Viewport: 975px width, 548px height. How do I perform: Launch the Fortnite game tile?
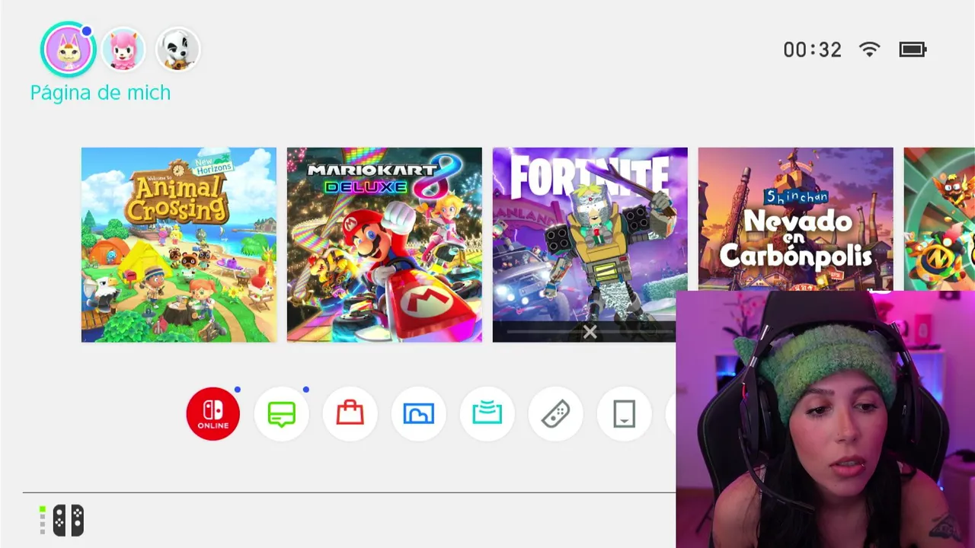point(590,245)
